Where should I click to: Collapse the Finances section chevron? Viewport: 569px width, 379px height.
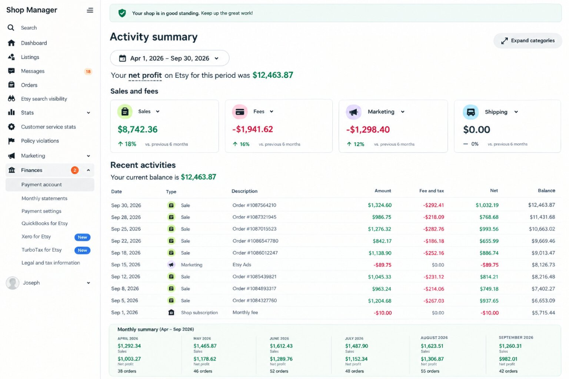tap(88, 170)
